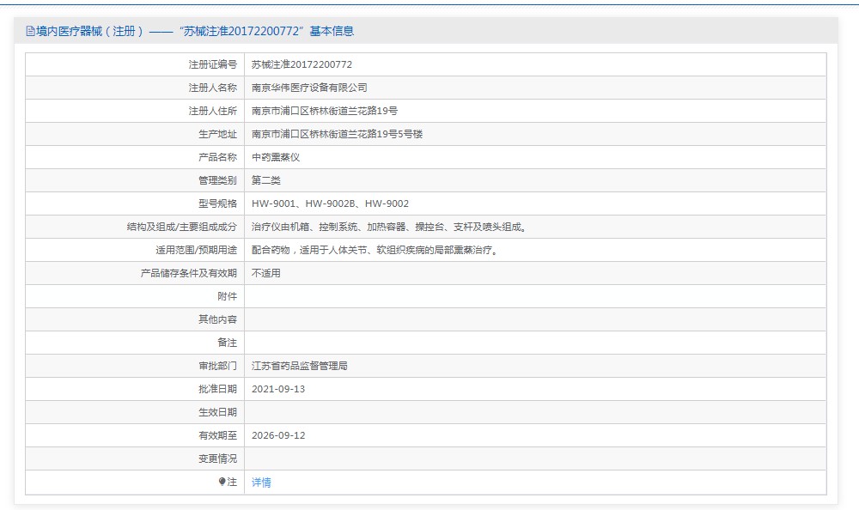Screen dimensions: 859x510
Task: Click the 备注 row label
Action: (228, 343)
